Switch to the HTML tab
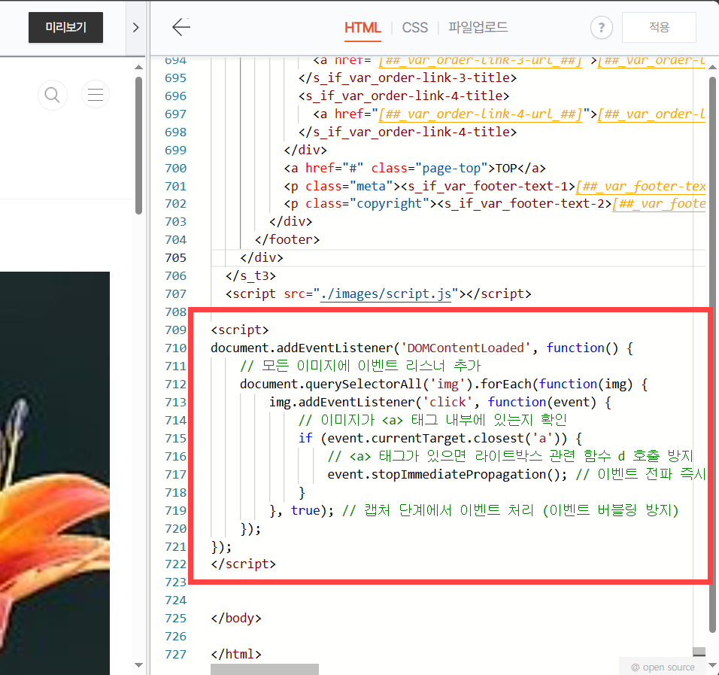 pos(363,28)
